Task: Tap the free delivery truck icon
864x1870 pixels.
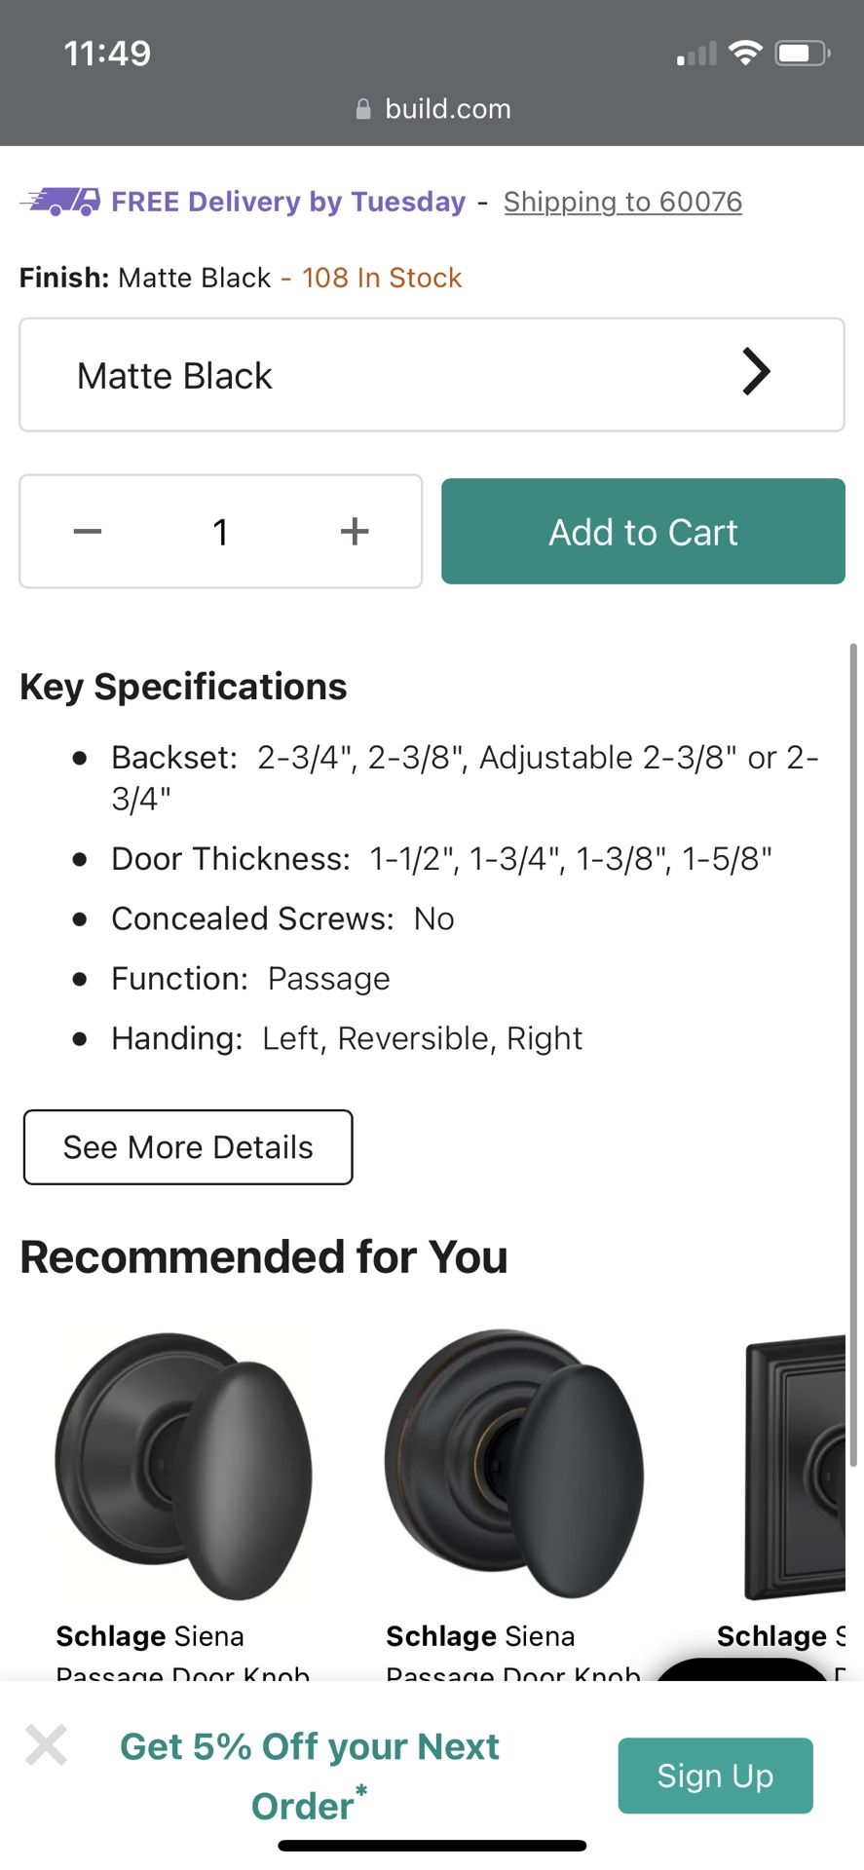Action: click(60, 202)
